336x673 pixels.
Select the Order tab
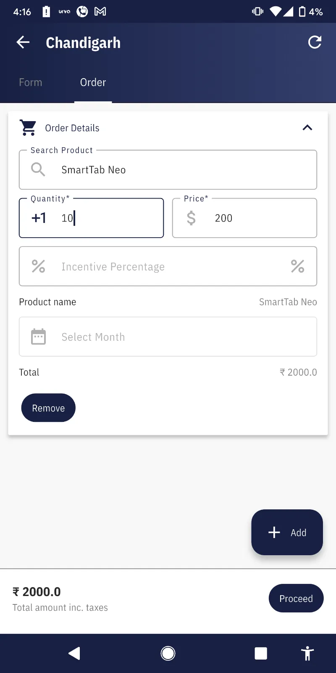[x=93, y=82]
